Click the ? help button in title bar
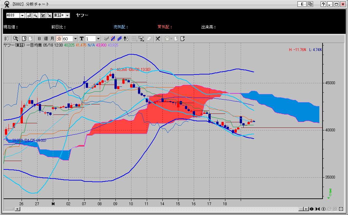This screenshot has height=215, width=348. click(x=323, y=4)
